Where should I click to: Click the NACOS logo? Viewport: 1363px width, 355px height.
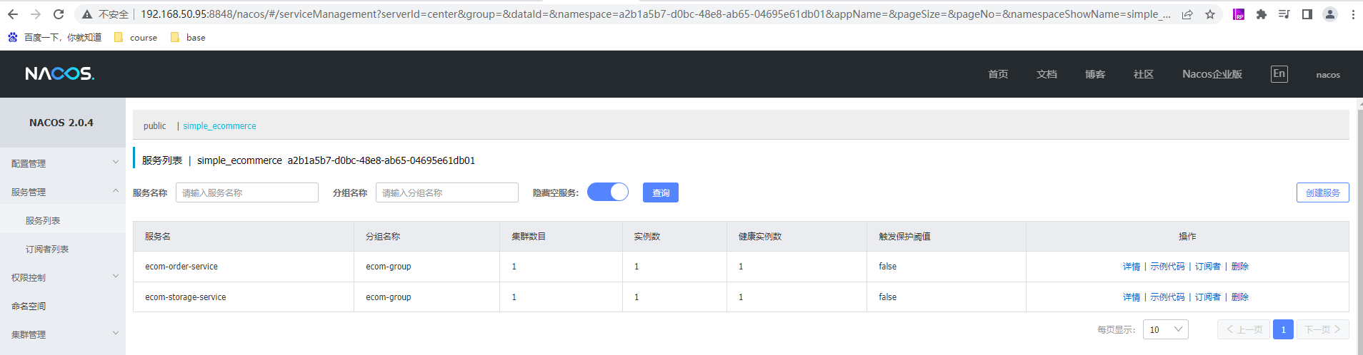pos(60,73)
